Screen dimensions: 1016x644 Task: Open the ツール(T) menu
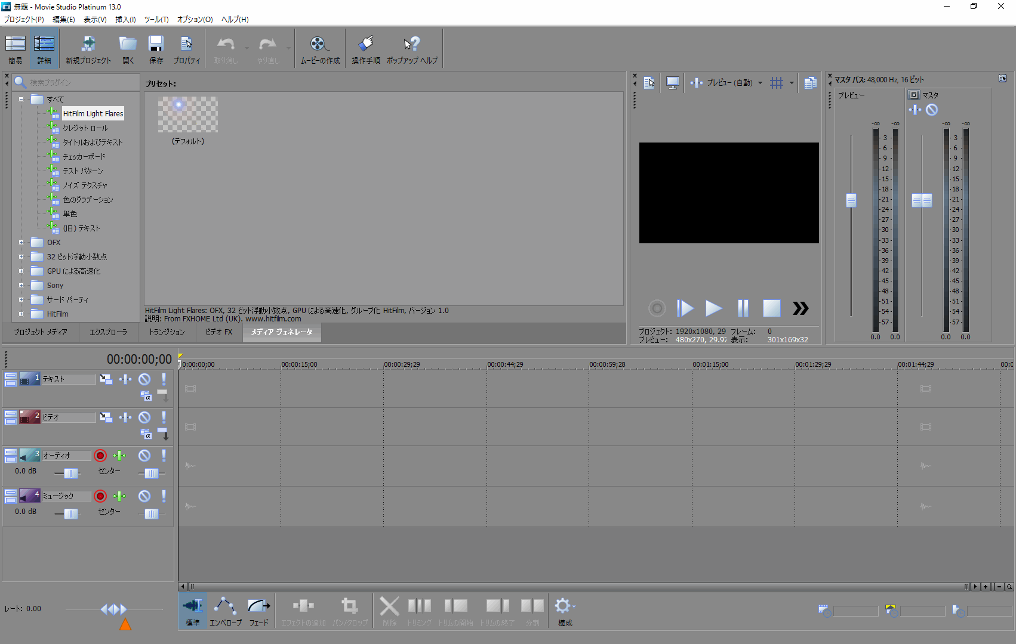[x=156, y=20]
